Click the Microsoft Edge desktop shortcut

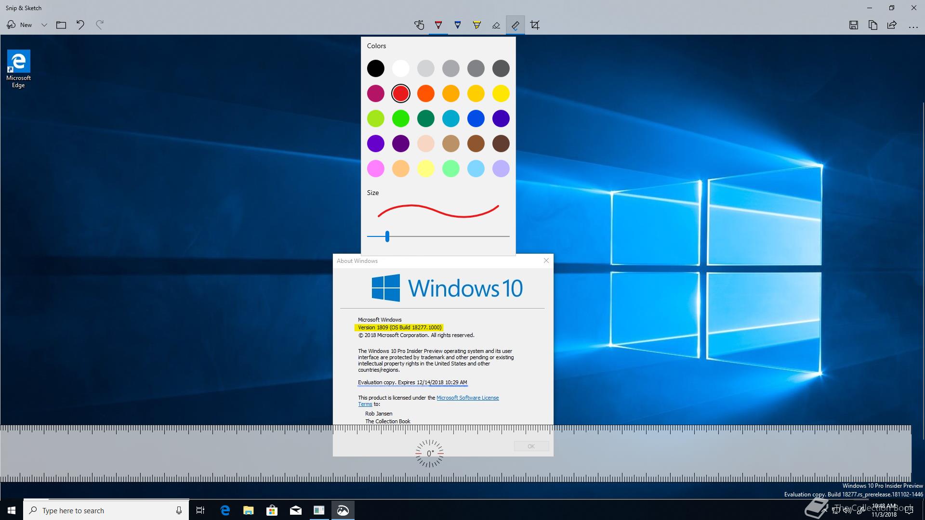coord(18,69)
